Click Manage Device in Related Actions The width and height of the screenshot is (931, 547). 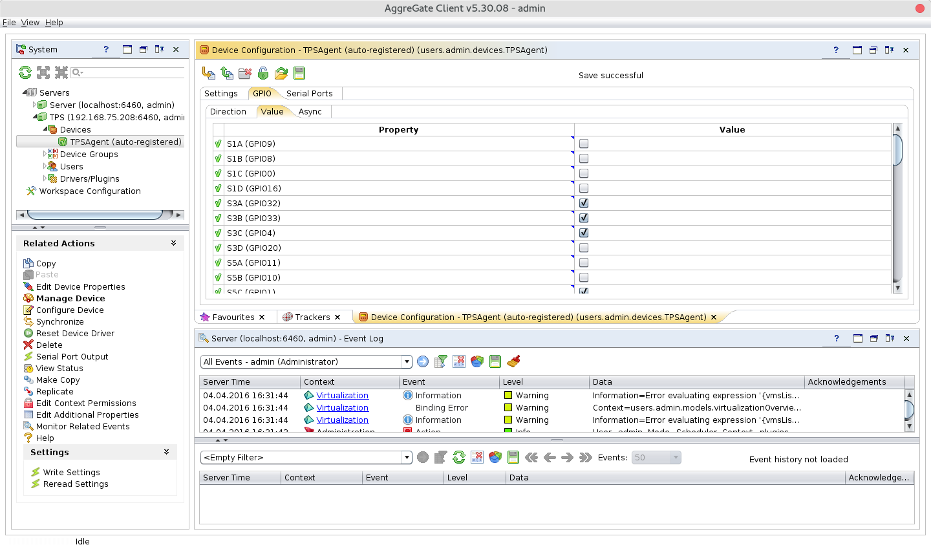tap(70, 298)
